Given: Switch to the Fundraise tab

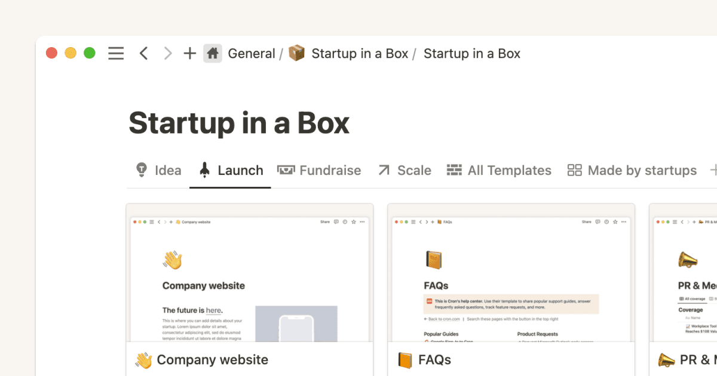Looking at the screenshot, I should [x=329, y=170].
